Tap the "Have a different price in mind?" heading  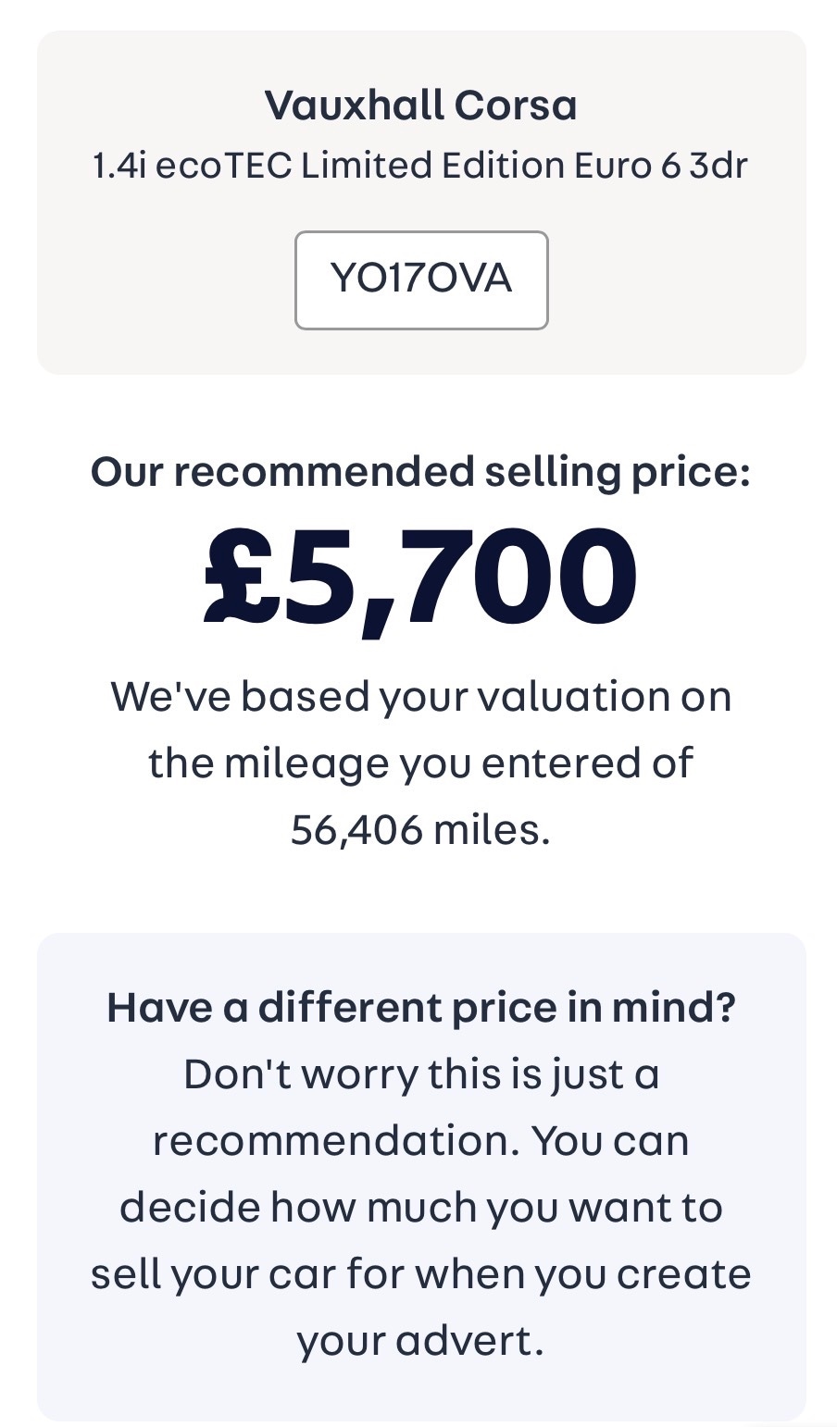pyautogui.click(x=421, y=1007)
